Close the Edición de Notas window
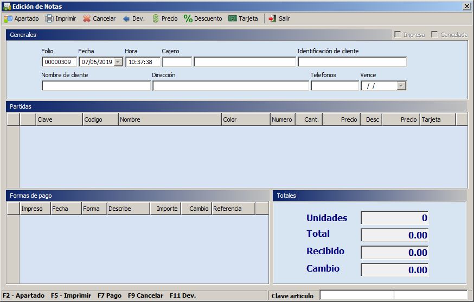Viewport: 474px width, 302px height. (x=466, y=7)
